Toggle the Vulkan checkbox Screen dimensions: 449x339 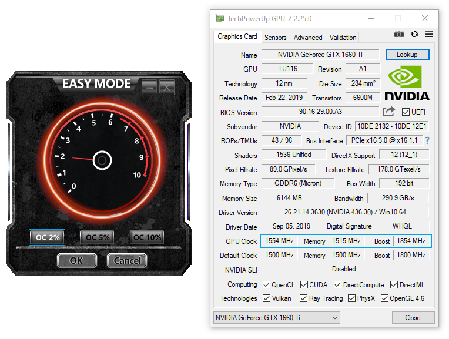[266, 298]
